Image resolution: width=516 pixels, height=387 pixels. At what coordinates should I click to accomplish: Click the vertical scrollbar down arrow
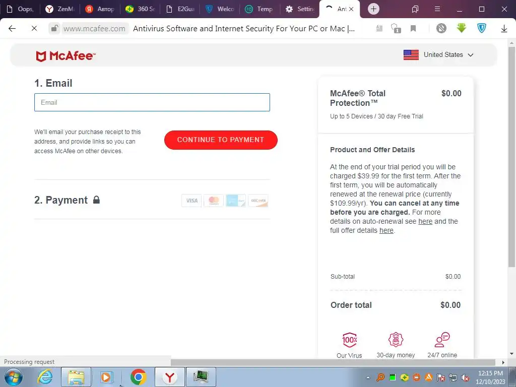tap(511, 354)
